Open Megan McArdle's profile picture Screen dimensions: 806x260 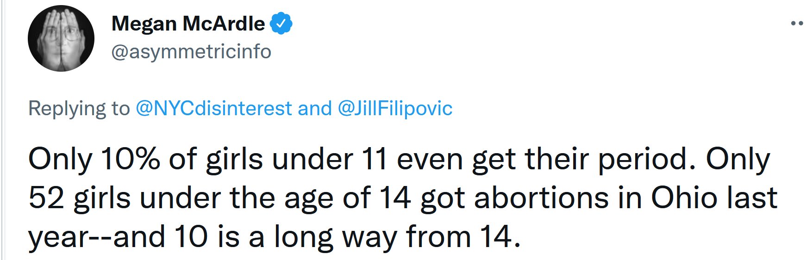[x=61, y=38]
